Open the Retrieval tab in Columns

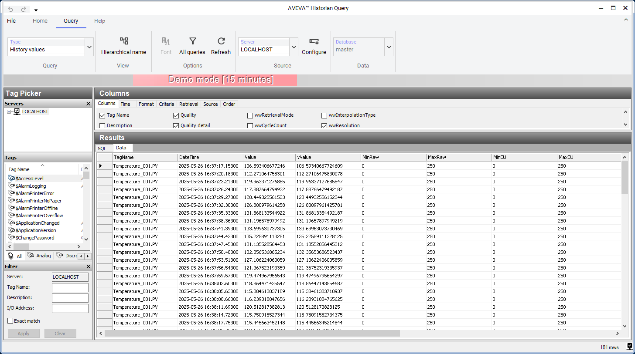189,104
